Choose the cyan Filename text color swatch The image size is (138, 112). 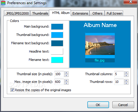click(57, 60)
